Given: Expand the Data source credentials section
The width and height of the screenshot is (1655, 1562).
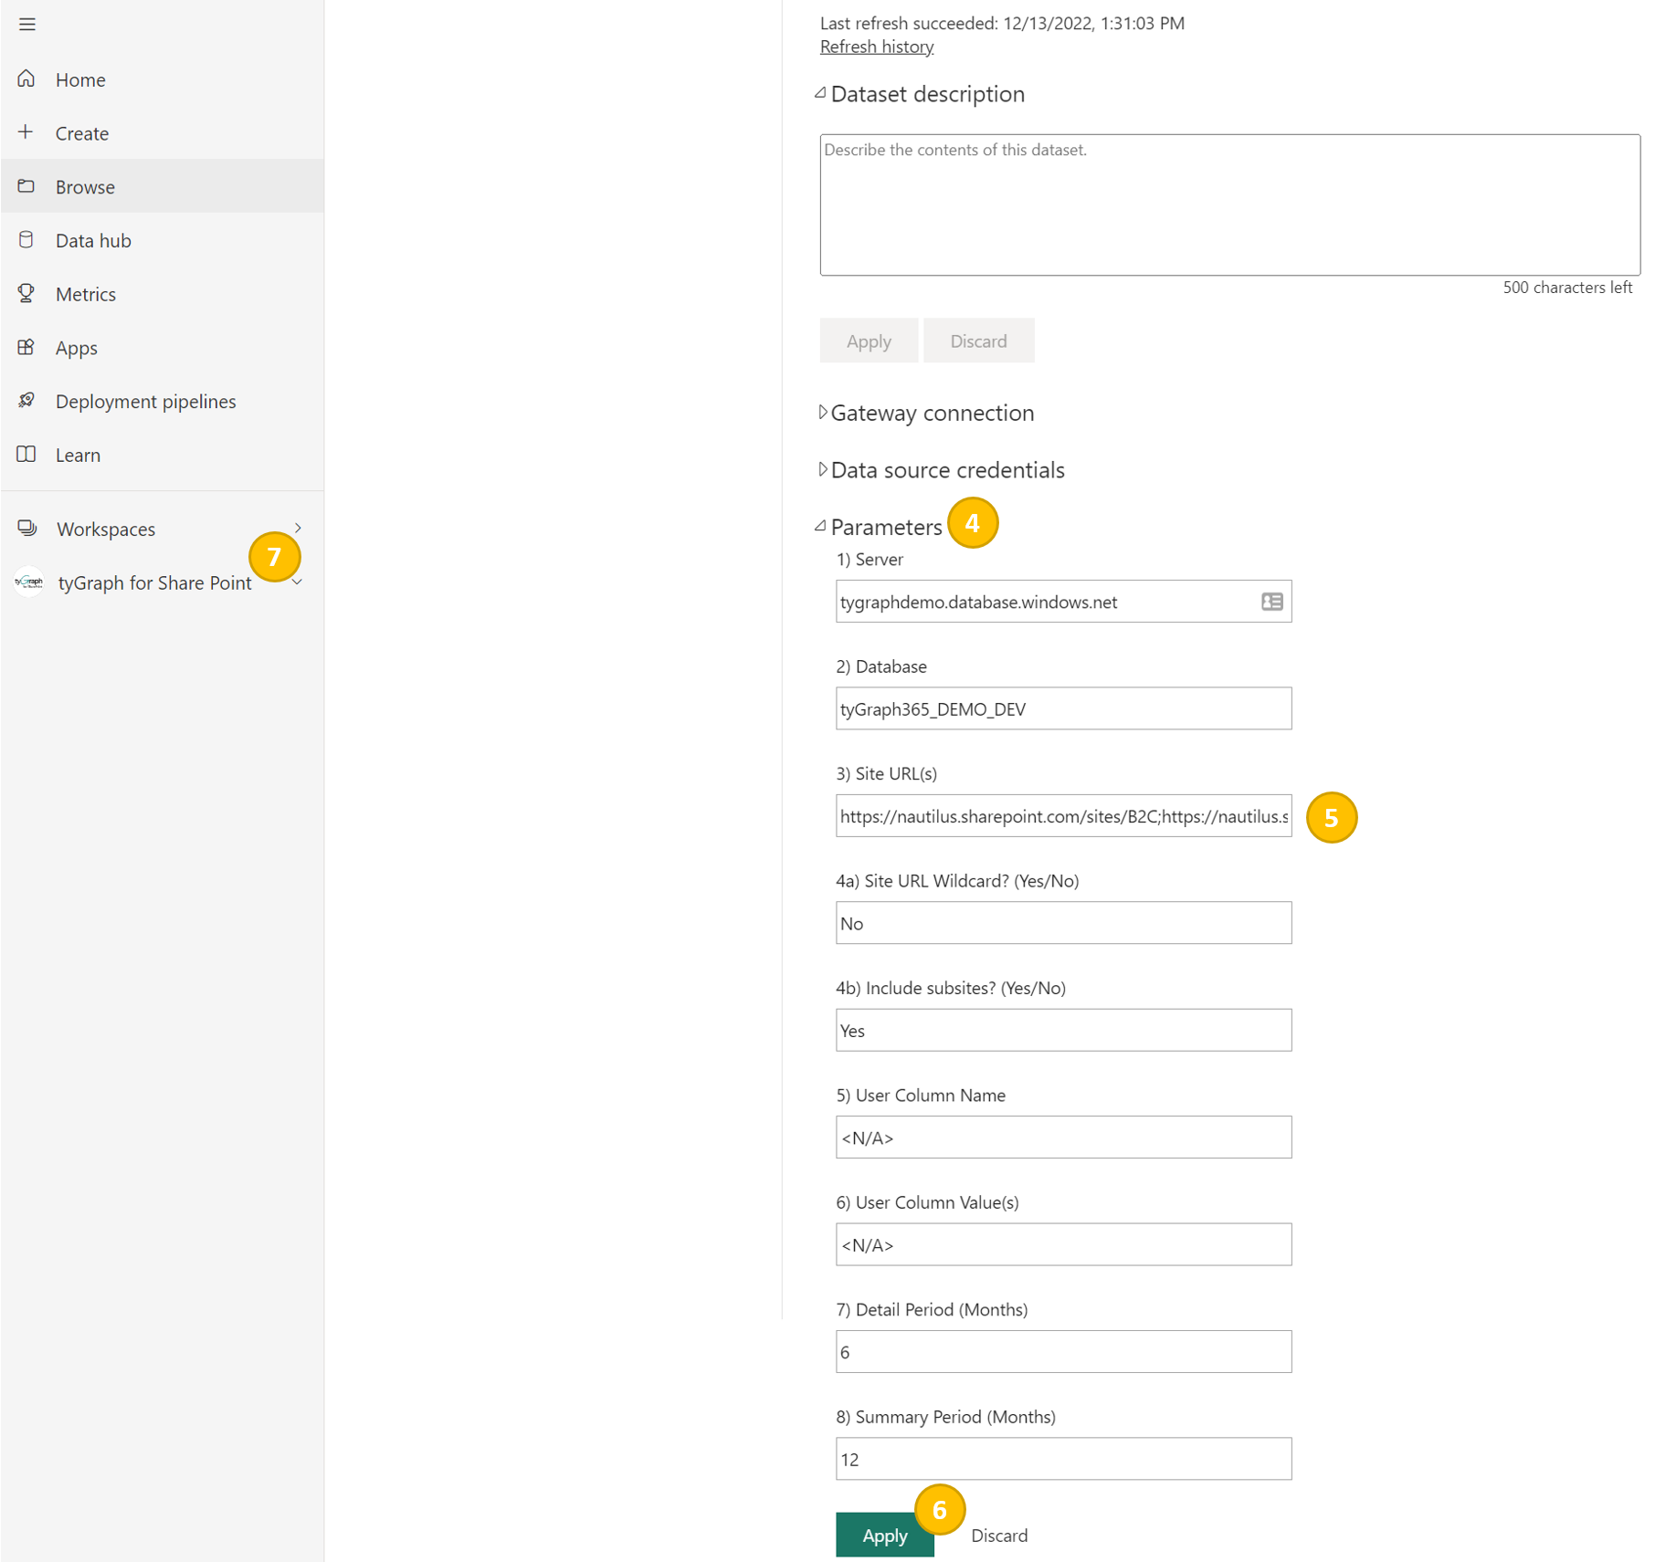Looking at the screenshot, I should (822, 470).
